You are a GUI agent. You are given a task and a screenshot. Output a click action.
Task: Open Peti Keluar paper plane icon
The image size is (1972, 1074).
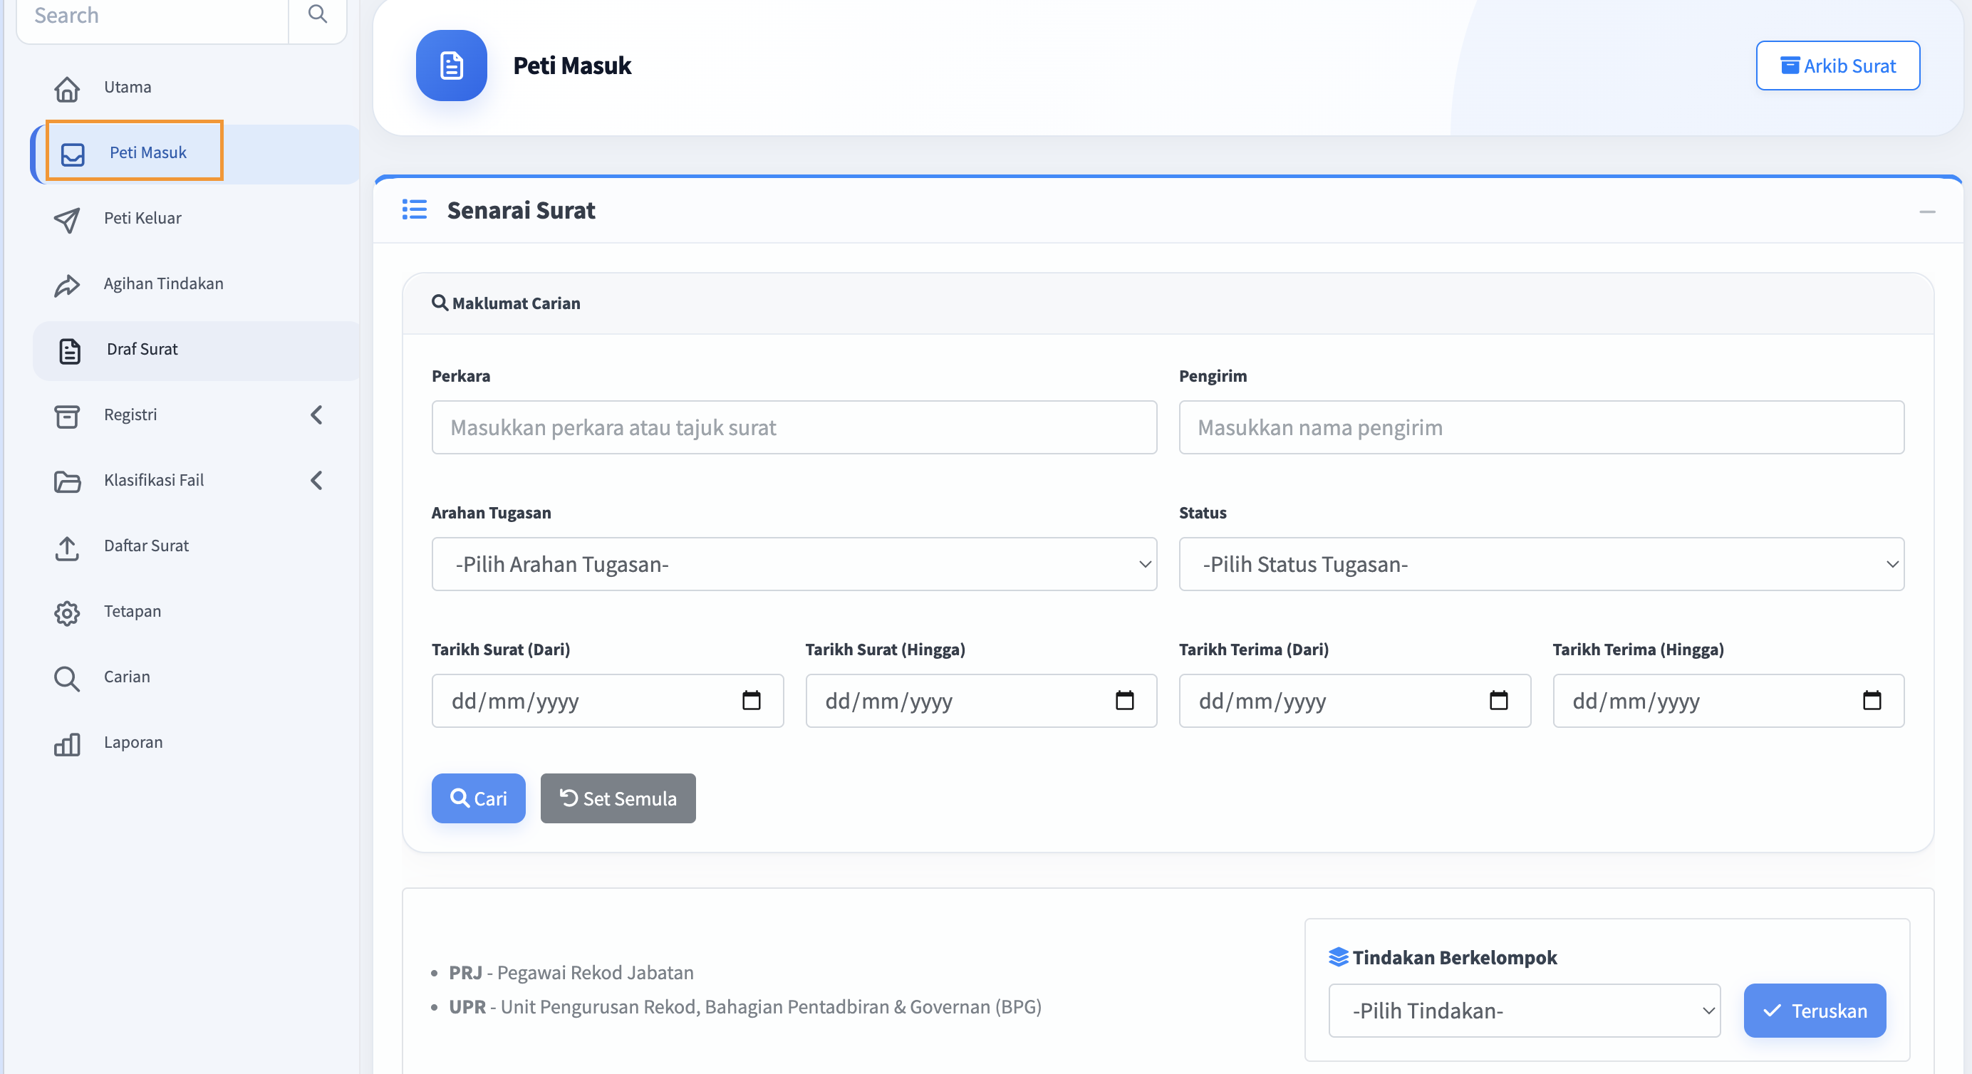click(68, 219)
